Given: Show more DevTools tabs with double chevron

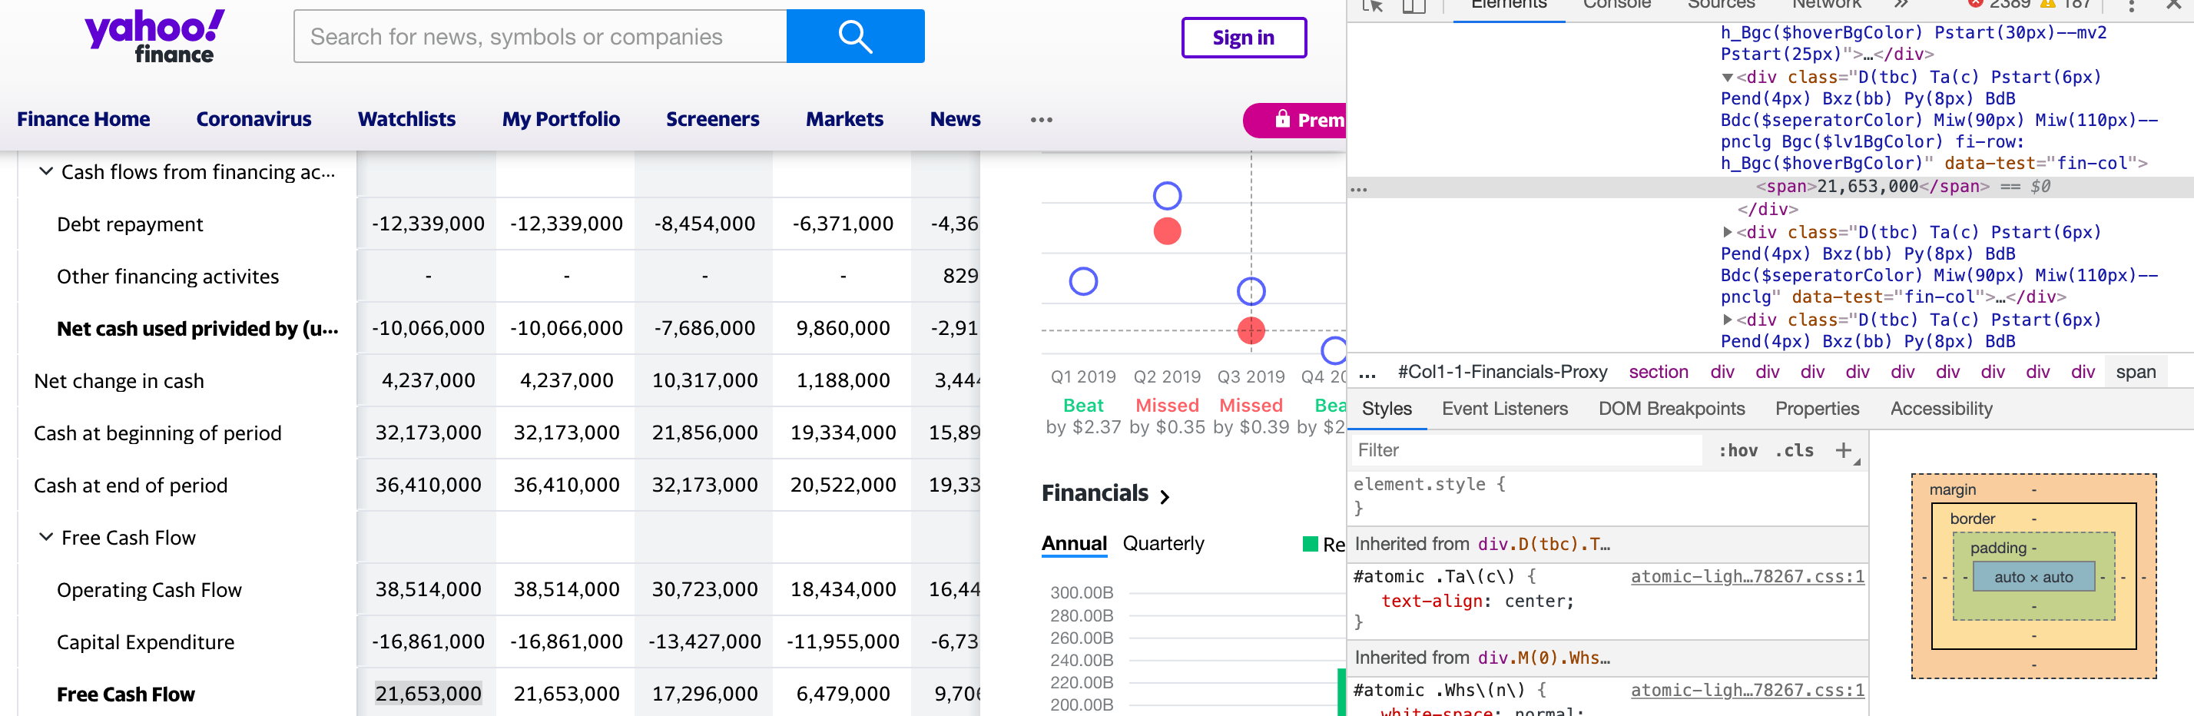Looking at the screenshot, I should 1901,5.
